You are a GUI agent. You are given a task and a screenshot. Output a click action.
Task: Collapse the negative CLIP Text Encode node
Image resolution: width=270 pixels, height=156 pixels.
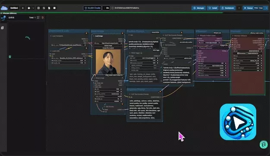(130, 94)
